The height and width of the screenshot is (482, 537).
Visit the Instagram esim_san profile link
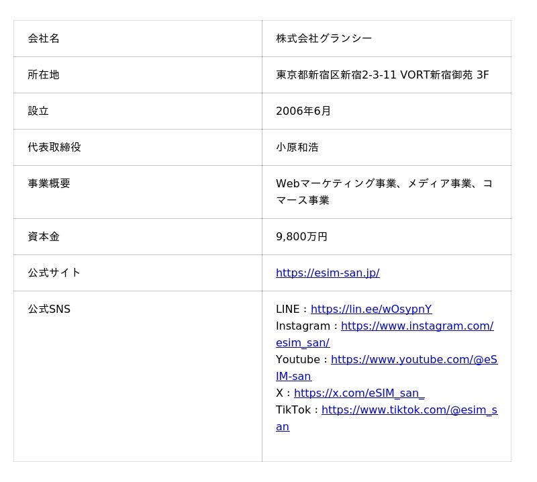tap(416, 326)
